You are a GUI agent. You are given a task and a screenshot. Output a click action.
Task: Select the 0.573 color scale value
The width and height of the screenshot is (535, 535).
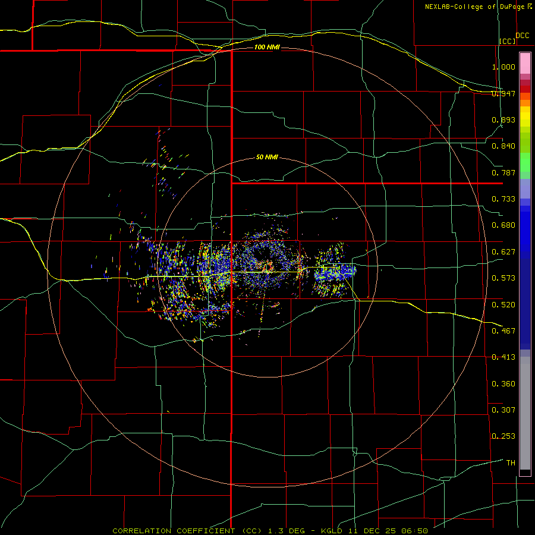(503, 278)
